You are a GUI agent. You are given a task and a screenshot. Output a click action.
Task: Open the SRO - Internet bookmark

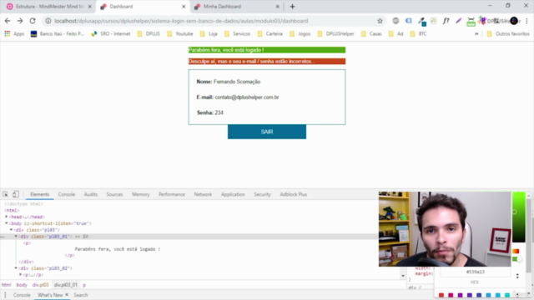(111, 33)
